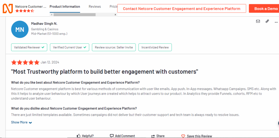Open the Reviews tab

click(95, 7)
